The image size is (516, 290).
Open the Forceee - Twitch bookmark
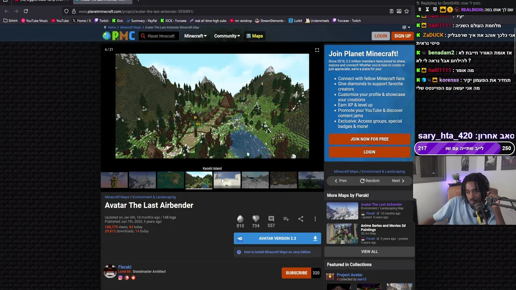click(347, 21)
